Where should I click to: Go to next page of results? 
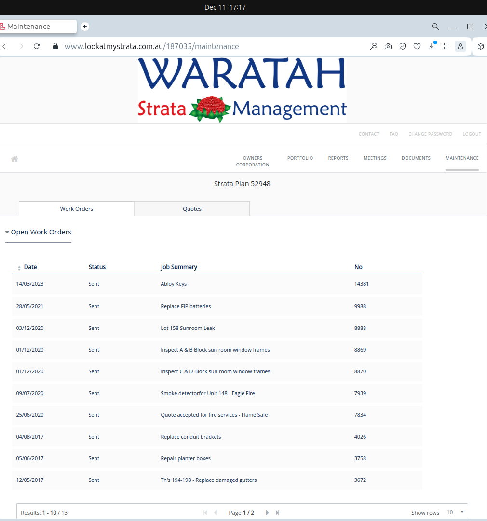(268, 513)
